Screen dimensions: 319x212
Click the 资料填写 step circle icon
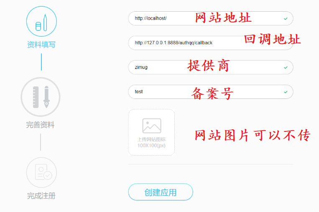pos(41,22)
